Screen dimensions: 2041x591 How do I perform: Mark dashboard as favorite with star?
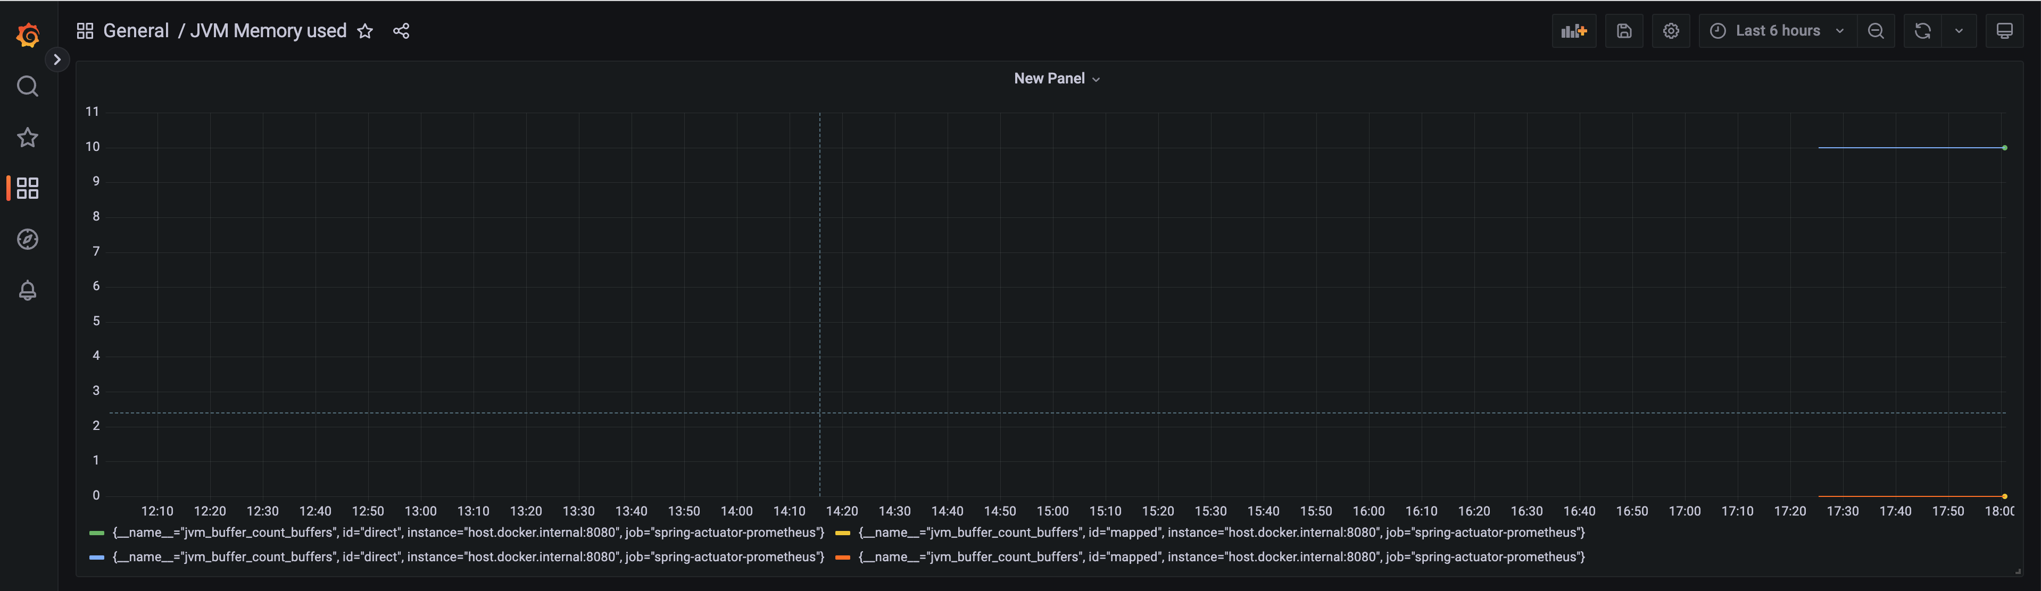tap(364, 31)
